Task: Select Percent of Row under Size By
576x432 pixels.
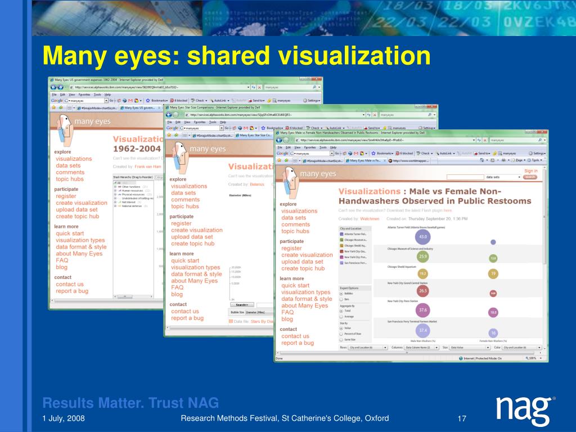Action: (x=341, y=334)
